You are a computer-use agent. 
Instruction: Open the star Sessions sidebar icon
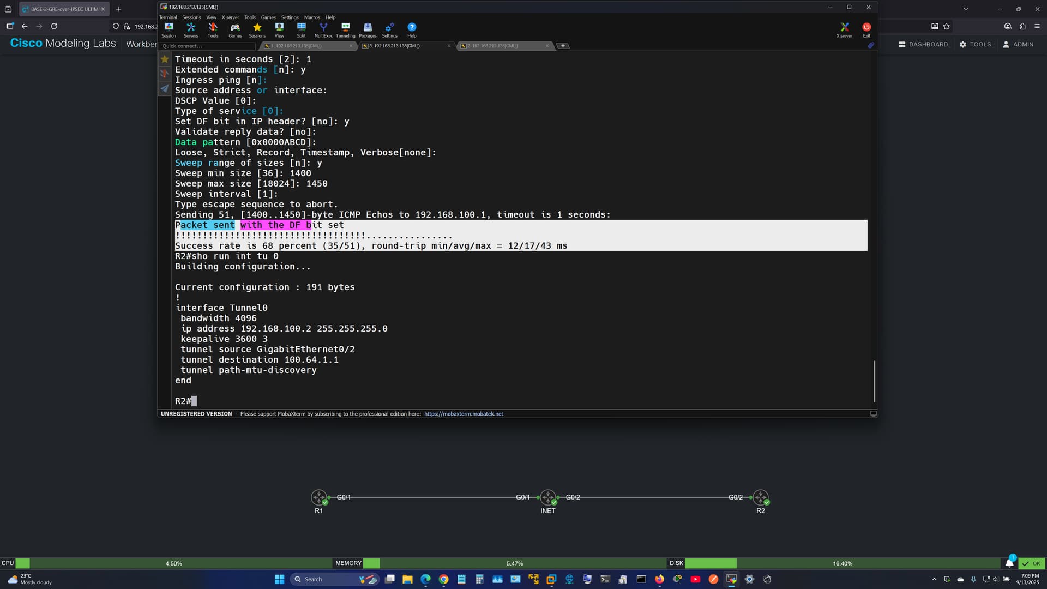pos(165,59)
